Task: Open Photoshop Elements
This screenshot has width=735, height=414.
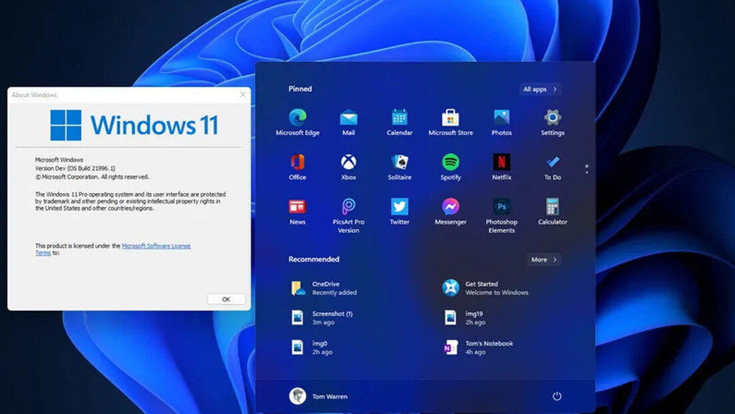Action: (x=501, y=216)
